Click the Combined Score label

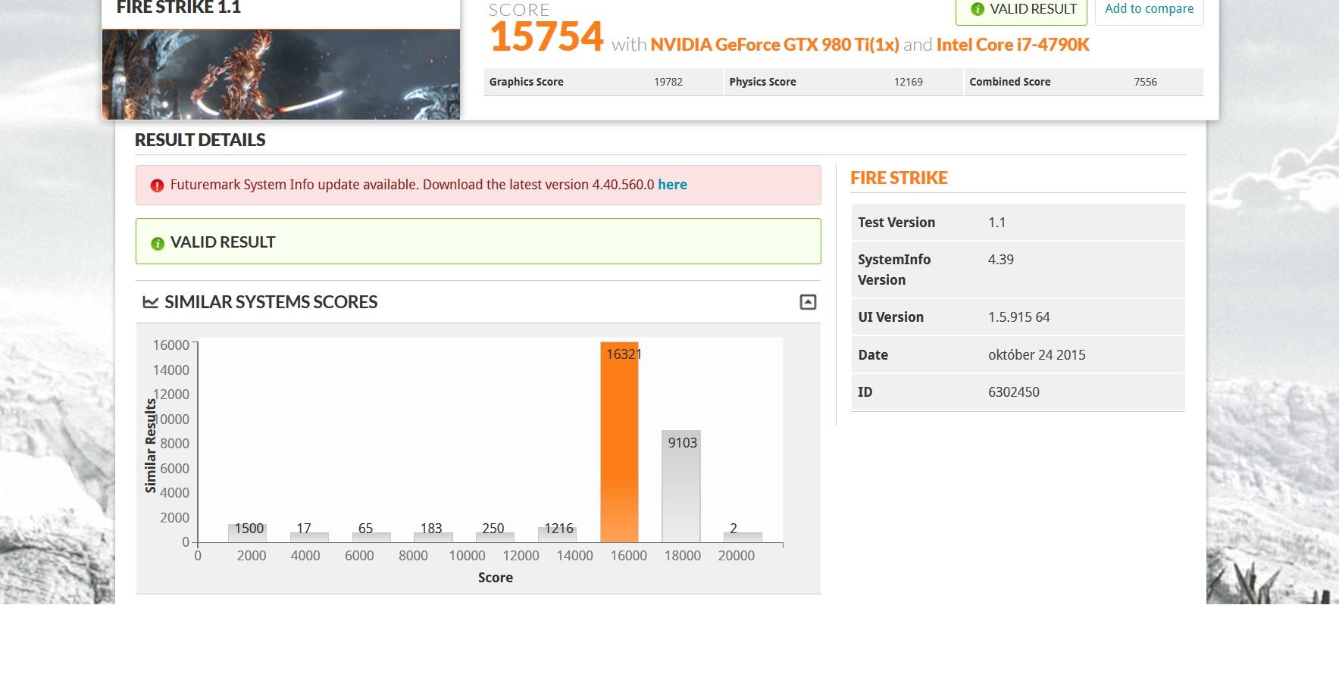tap(1009, 82)
